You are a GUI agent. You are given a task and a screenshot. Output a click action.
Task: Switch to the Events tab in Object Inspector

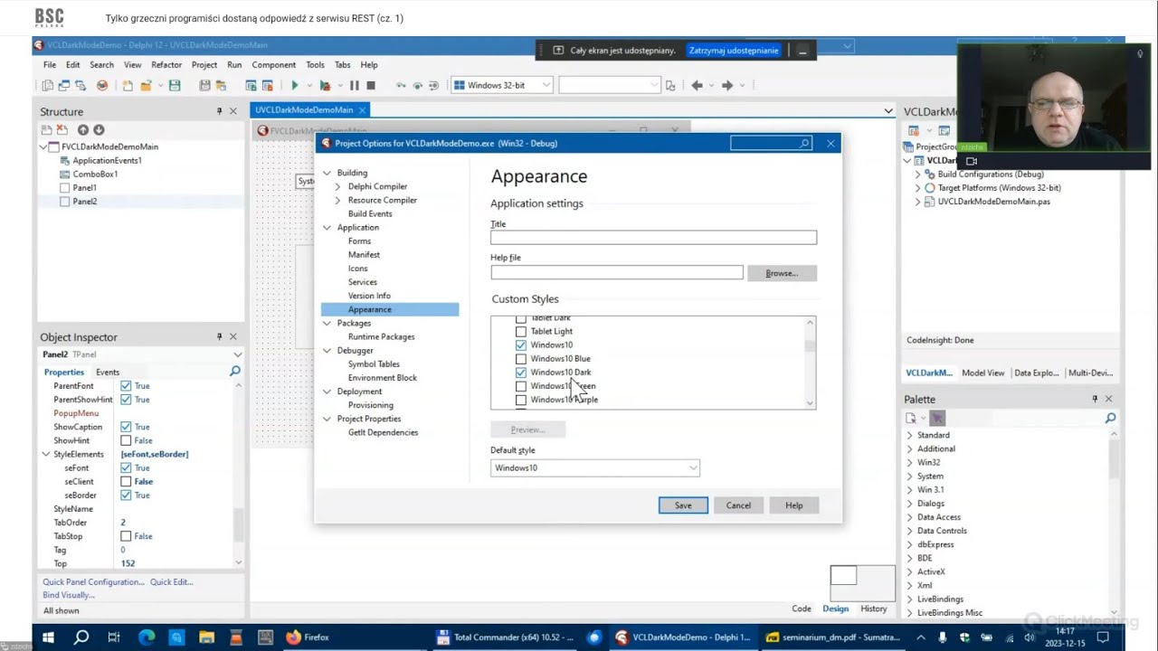(x=108, y=373)
